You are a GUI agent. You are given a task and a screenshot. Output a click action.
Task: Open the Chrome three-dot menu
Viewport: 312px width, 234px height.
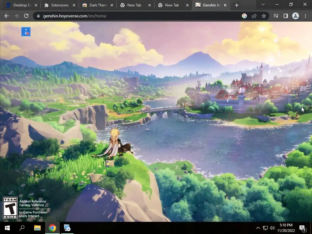305,16
